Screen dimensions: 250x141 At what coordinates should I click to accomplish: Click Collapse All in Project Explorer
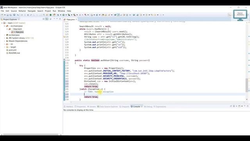(43, 19)
